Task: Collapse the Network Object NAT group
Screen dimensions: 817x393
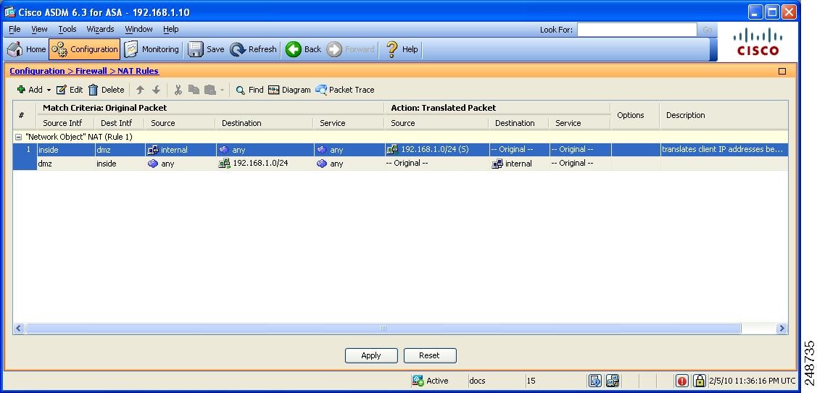Action: click(18, 137)
